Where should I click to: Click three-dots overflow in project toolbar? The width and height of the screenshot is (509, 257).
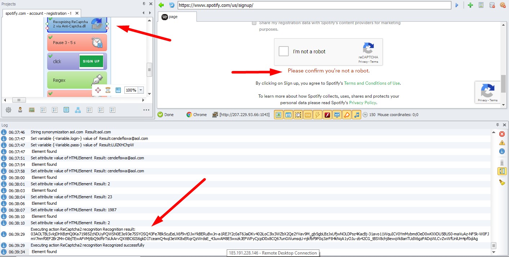146,110
